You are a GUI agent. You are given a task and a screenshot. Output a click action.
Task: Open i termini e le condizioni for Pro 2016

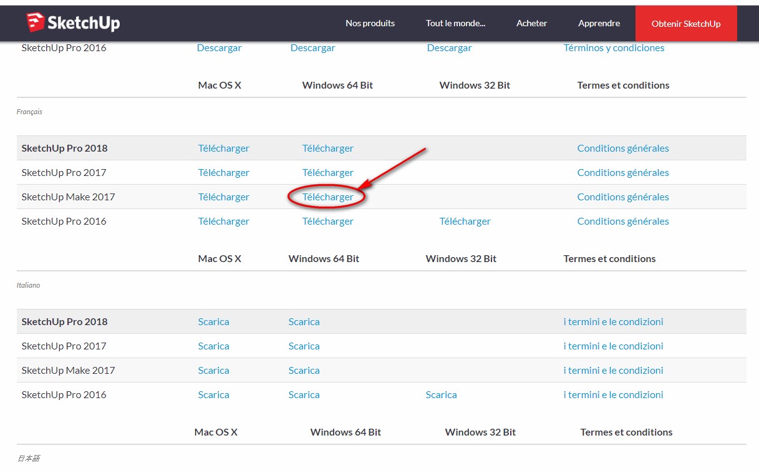point(614,395)
